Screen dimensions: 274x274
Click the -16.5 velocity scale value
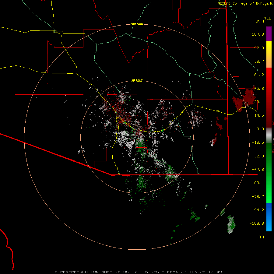(258, 142)
